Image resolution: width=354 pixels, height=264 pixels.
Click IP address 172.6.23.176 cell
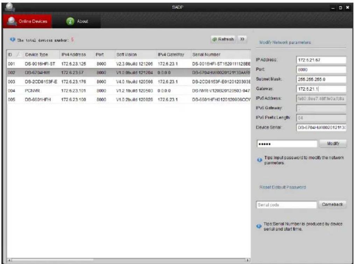coord(73,82)
